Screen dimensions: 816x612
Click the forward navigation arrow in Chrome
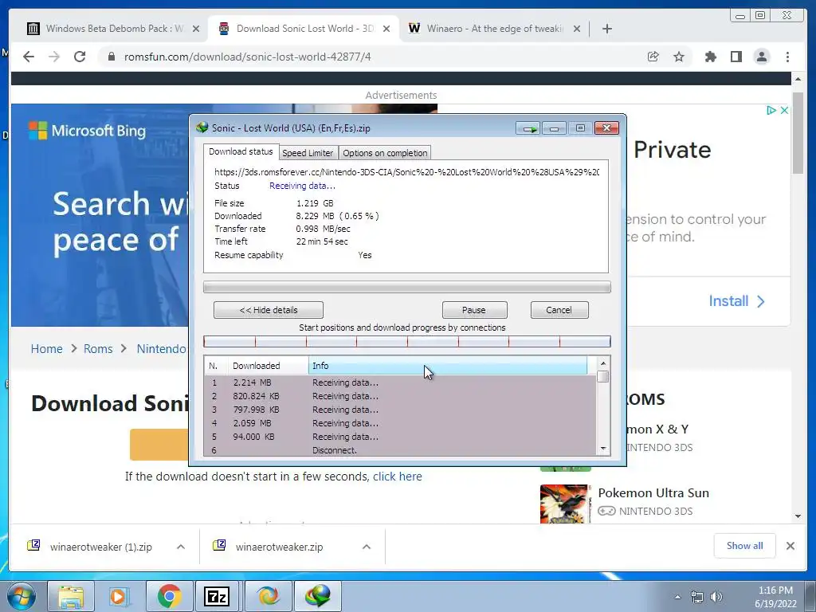click(x=54, y=57)
